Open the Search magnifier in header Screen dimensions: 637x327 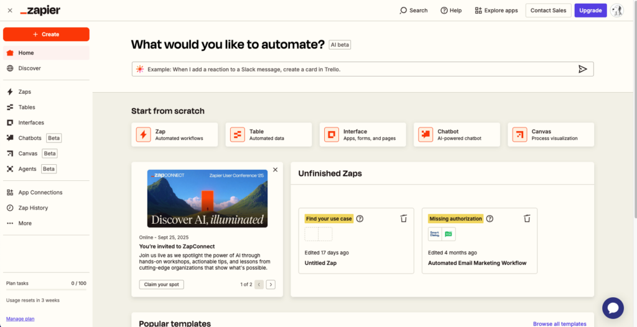pyautogui.click(x=414, y=11)
